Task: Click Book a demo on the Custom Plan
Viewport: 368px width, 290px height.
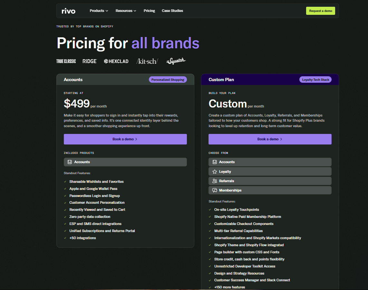Action: click(x=270, y=139)
